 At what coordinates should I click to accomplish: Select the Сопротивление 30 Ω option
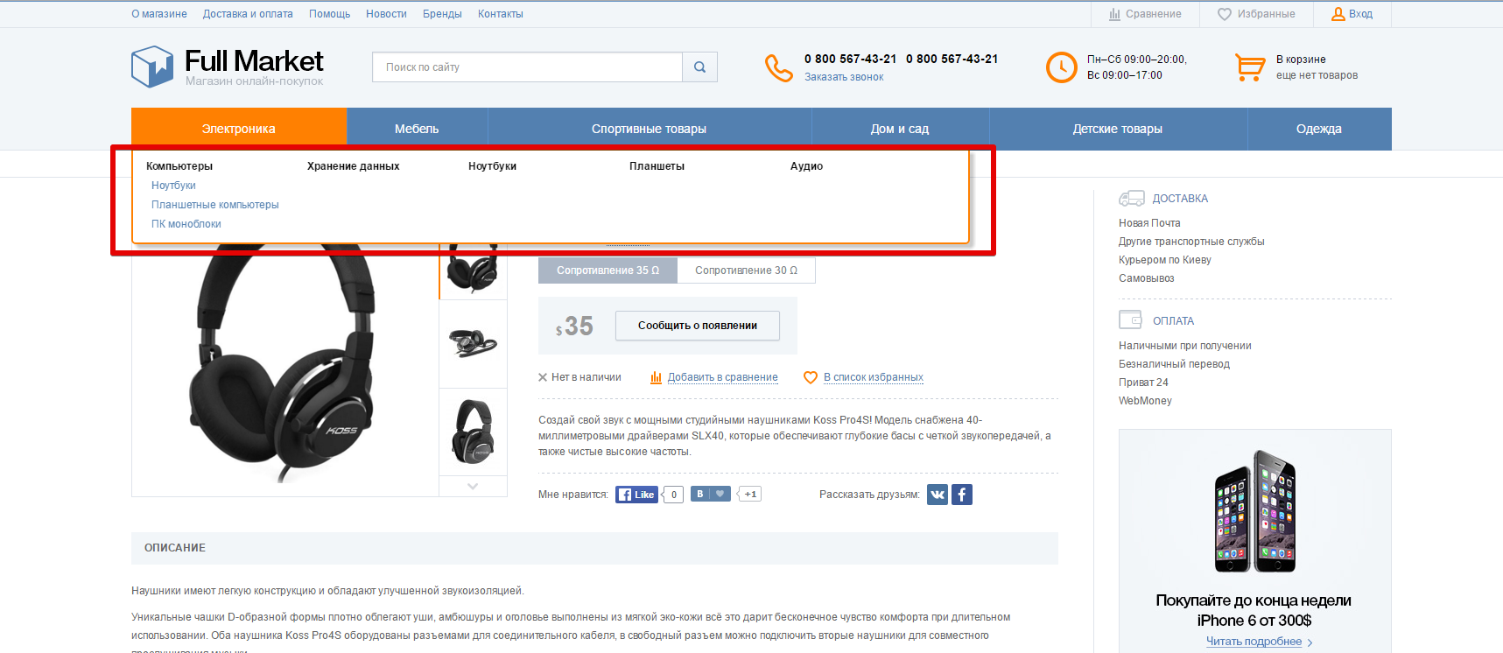coord(746,270)
